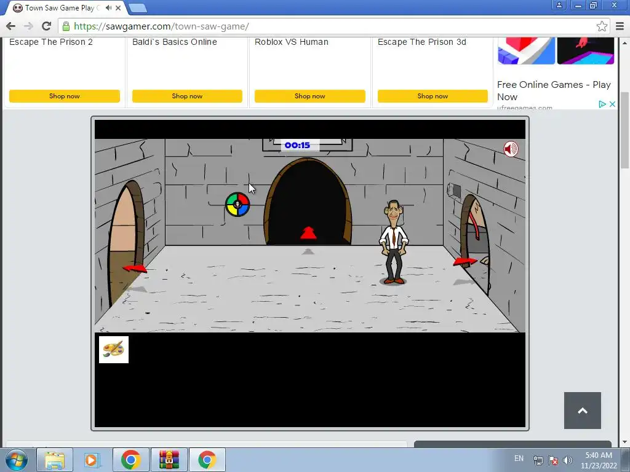630x472 pixels.
Task: Click the browser forward arrow
Action: tap(28, 26)
